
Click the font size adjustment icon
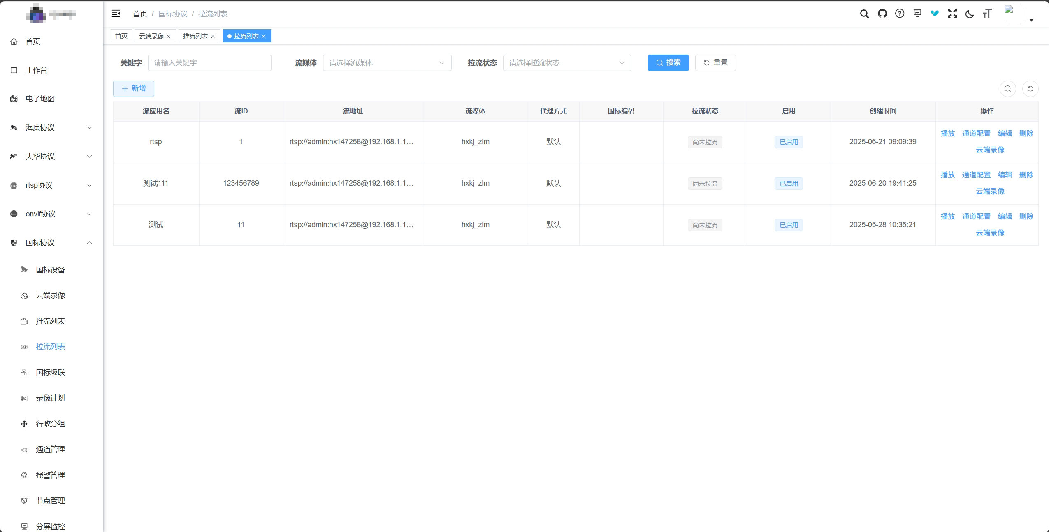coord(987,14)
